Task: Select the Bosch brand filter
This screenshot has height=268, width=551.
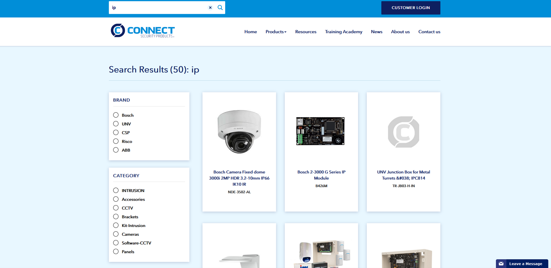Action: (x=116, y=115)
